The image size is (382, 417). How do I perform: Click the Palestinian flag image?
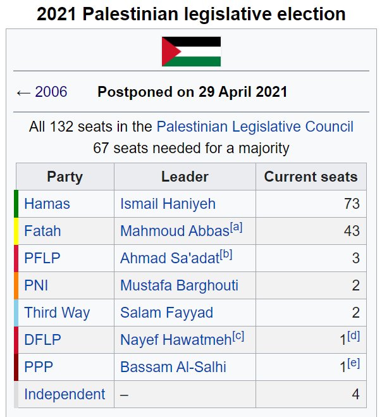191,51
